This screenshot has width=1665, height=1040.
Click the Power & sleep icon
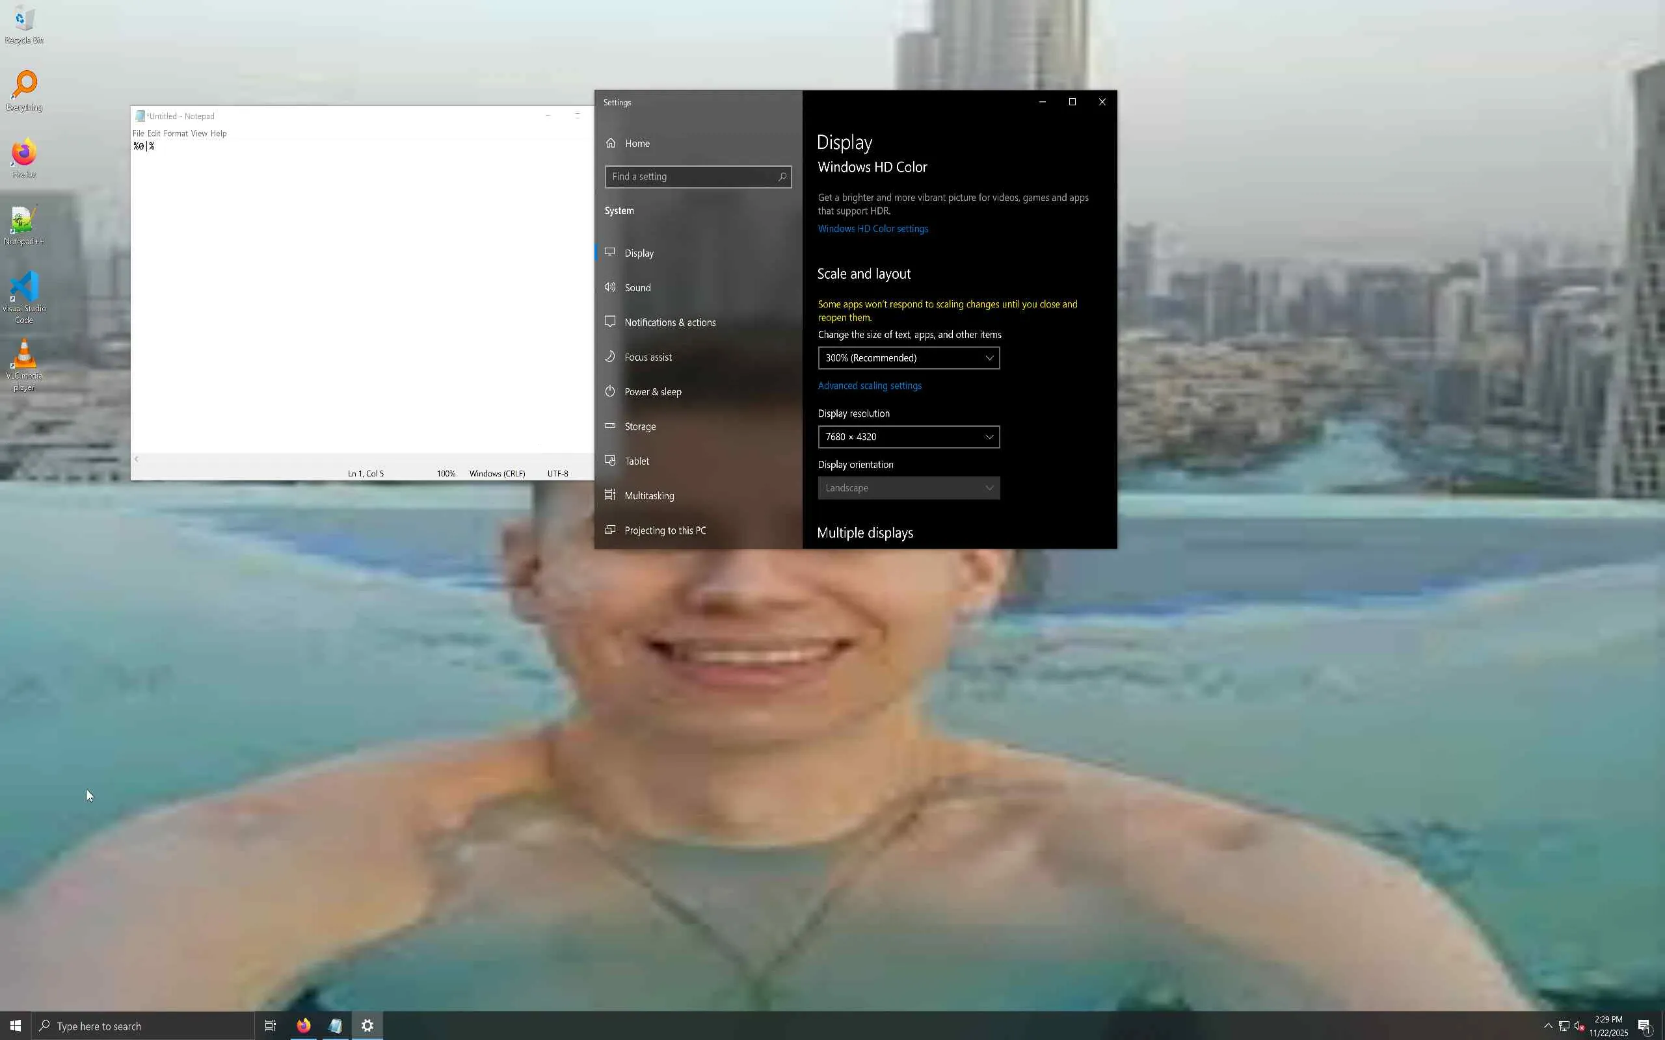click(610, 391)
